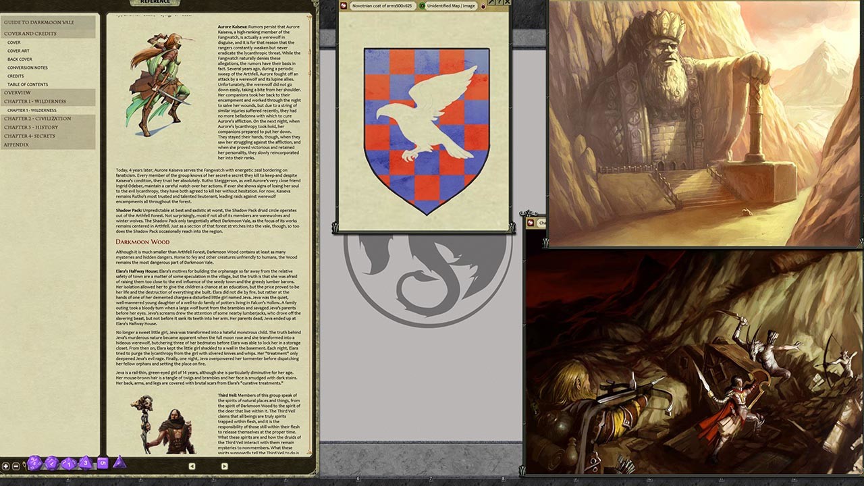
Task: Expand the Chapter 2 - Civilization section
Action: [x=37, y=118]
